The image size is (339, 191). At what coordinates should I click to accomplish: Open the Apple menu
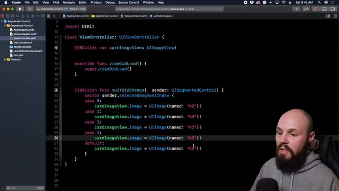[x=6, y=2]
